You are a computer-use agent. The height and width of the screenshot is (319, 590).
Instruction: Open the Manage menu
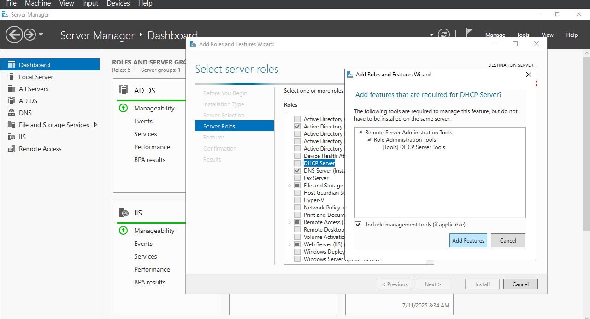[495, 35]
